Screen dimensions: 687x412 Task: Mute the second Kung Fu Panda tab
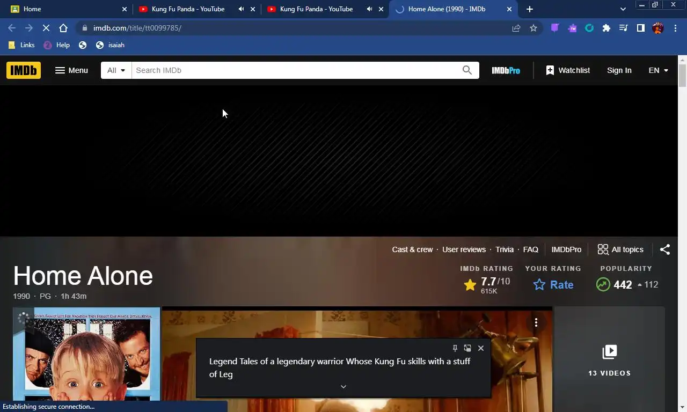(369, 9)
